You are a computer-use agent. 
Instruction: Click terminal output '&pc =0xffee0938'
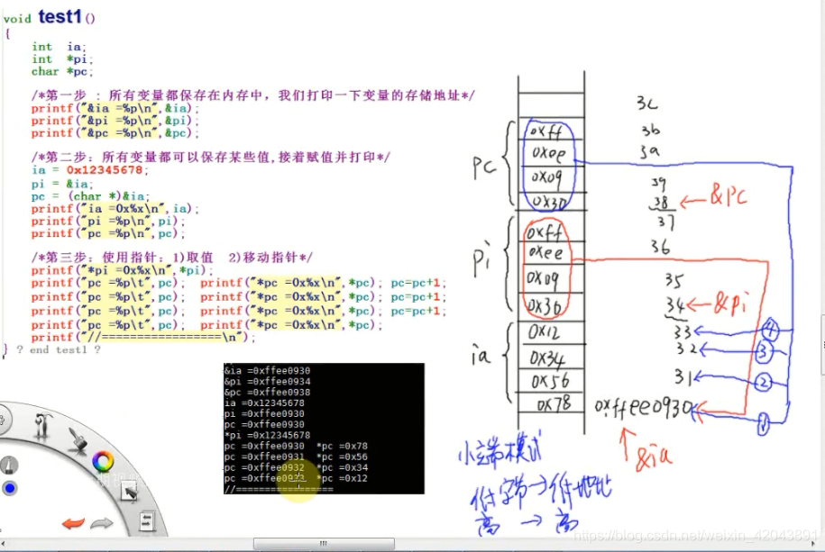pyautogui.click(x=267, y=393)
